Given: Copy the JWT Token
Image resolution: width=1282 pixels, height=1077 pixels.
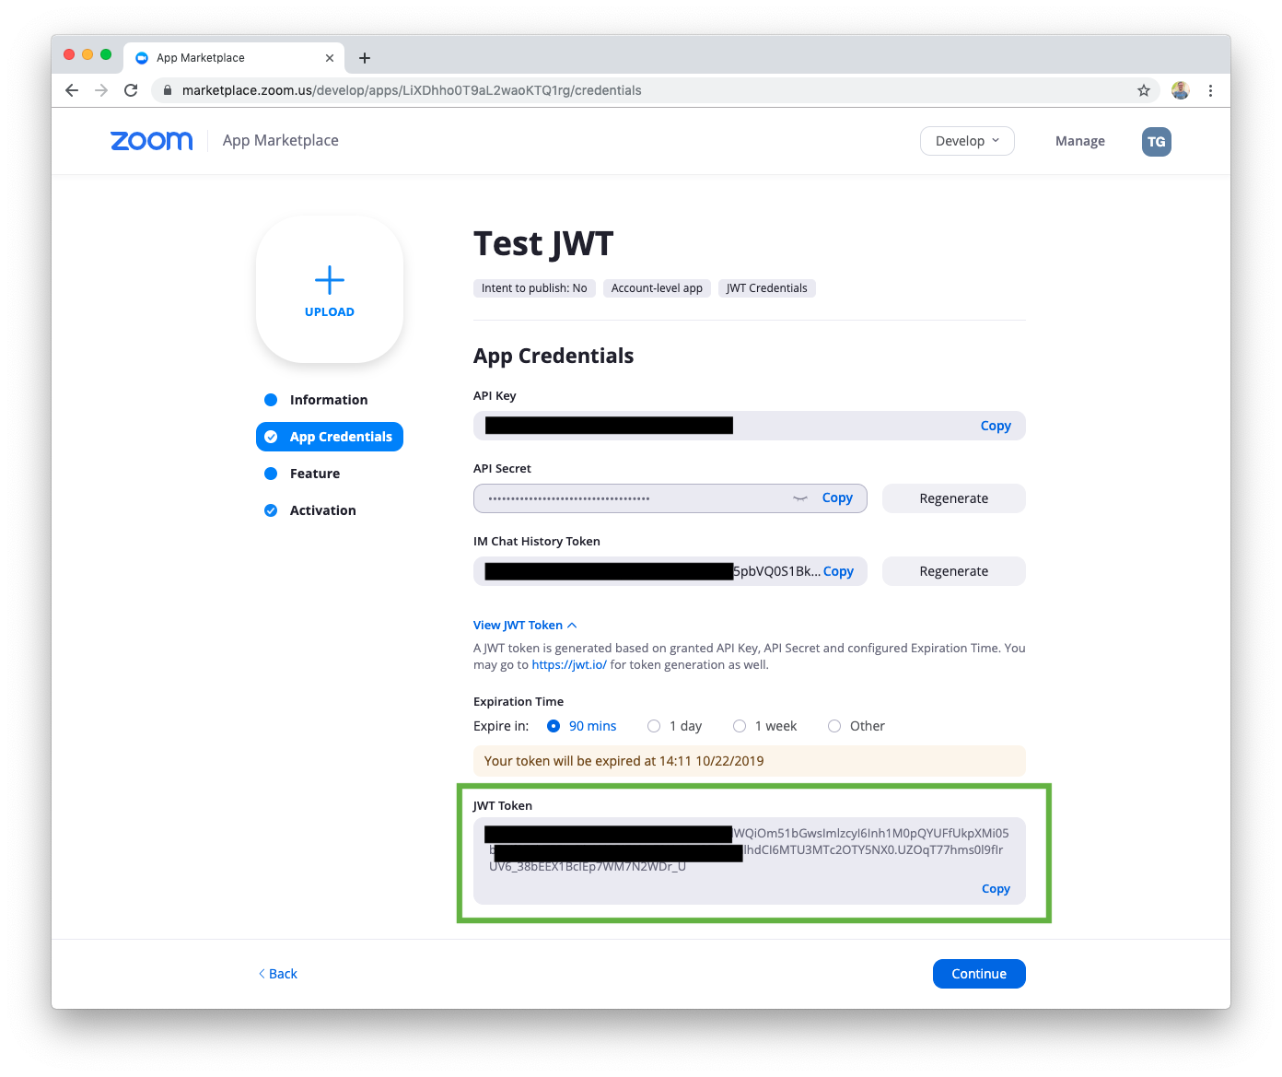Looking at the screenshot, I should coord(996,889).
